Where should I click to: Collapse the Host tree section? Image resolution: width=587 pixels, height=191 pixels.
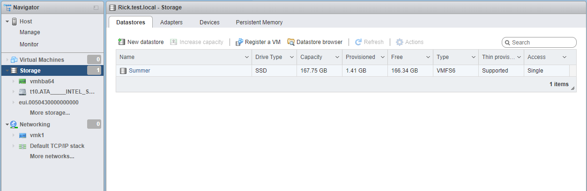[x=7, y=22]
